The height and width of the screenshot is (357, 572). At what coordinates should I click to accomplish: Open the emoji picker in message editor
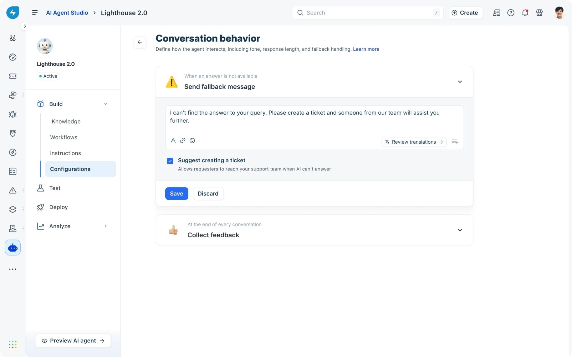[192, 141]
